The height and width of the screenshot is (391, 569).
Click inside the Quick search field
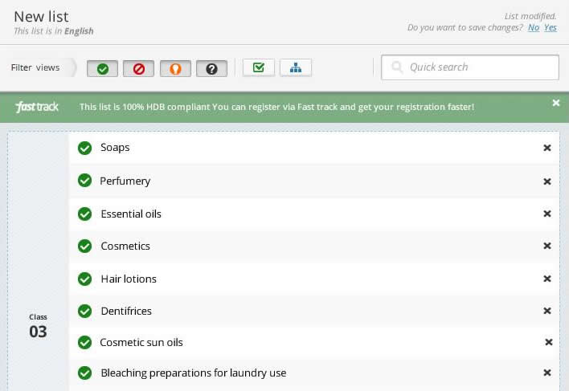[x=470, y=67]
